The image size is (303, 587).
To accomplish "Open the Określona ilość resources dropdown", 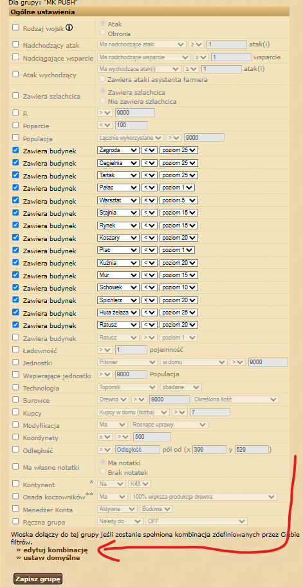I will coord(235,399).
